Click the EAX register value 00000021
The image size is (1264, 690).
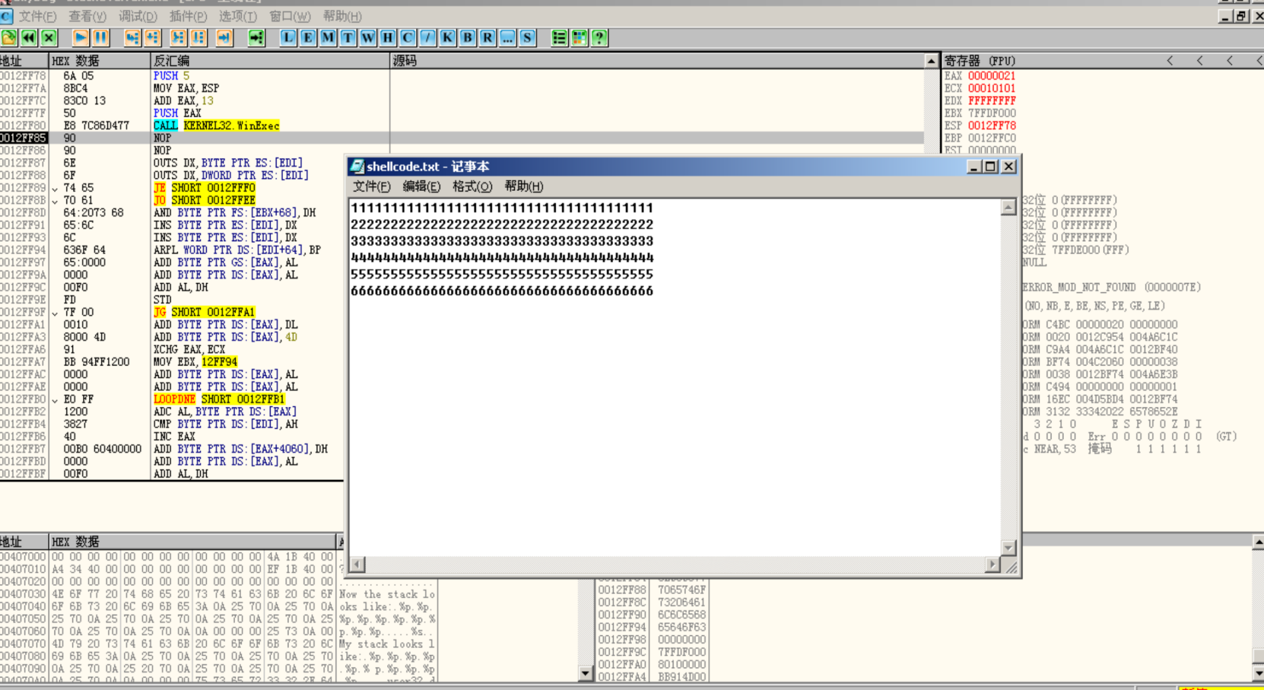pyautogui.click(x=991, y=76)
